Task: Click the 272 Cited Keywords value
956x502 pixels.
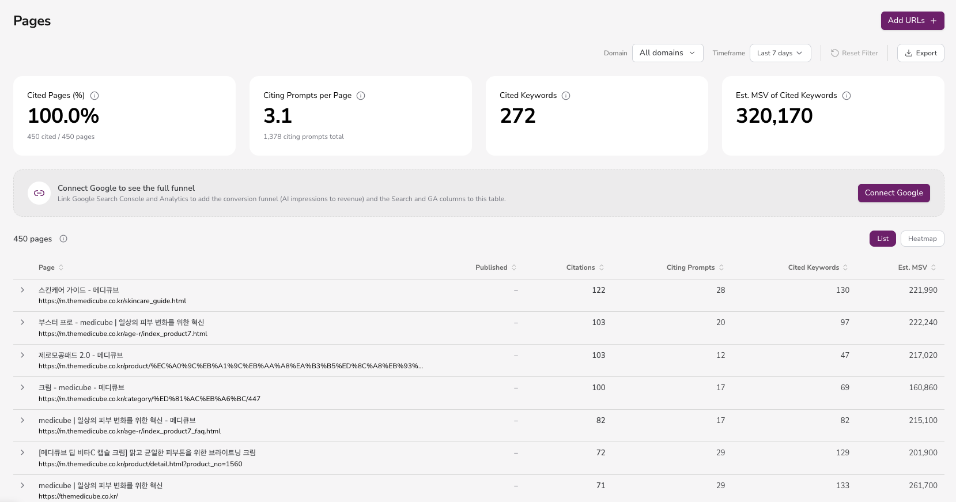Action: pyautogui.click(x=518, y=116)
